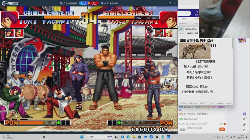Click the 广东-00后自信 player label in the title bar

pos(68,3)
